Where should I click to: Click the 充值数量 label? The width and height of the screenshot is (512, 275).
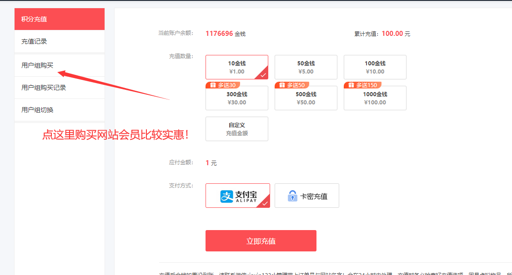pos(181,56)
